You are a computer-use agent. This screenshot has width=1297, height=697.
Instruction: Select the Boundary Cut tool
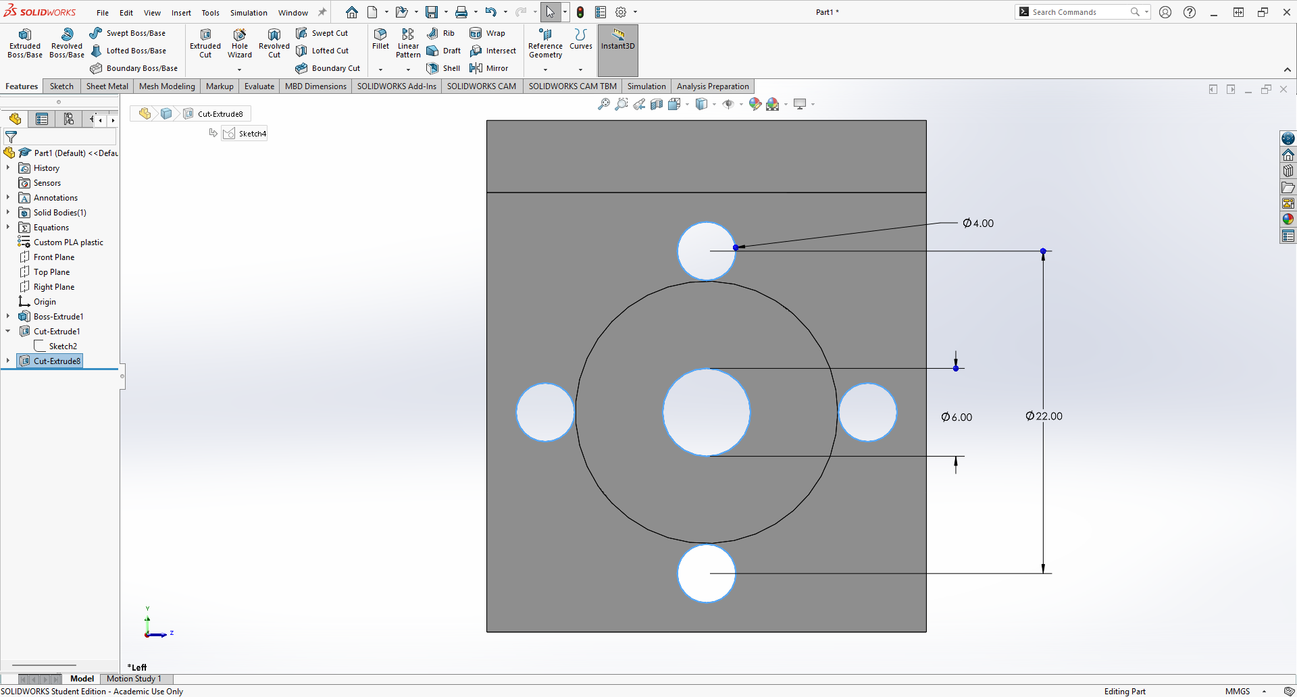(328, 68)
